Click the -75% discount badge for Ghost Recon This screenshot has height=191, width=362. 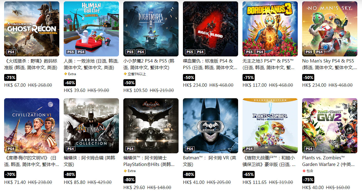[10, 77]
